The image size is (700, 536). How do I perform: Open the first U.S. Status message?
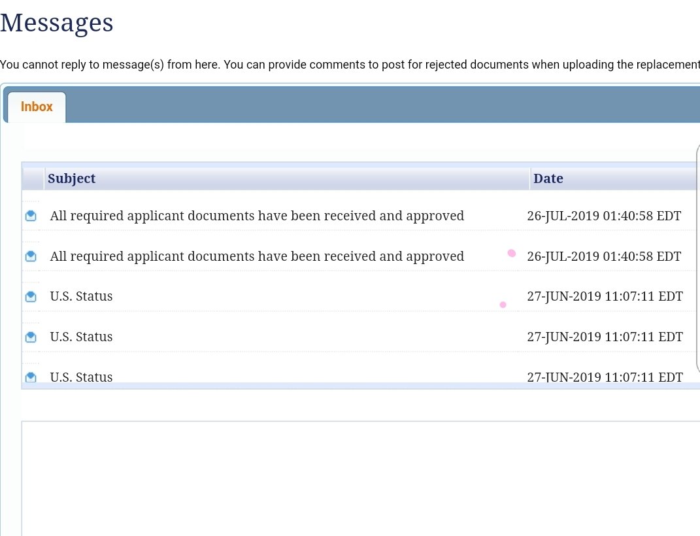click(81, 297)
